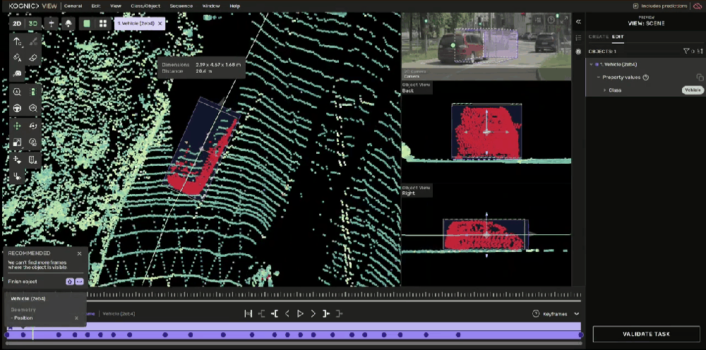Viewport: 706px width, 350px height.
Task: Click the sidebar settings gear icon
Action: (x=579, y=52)
